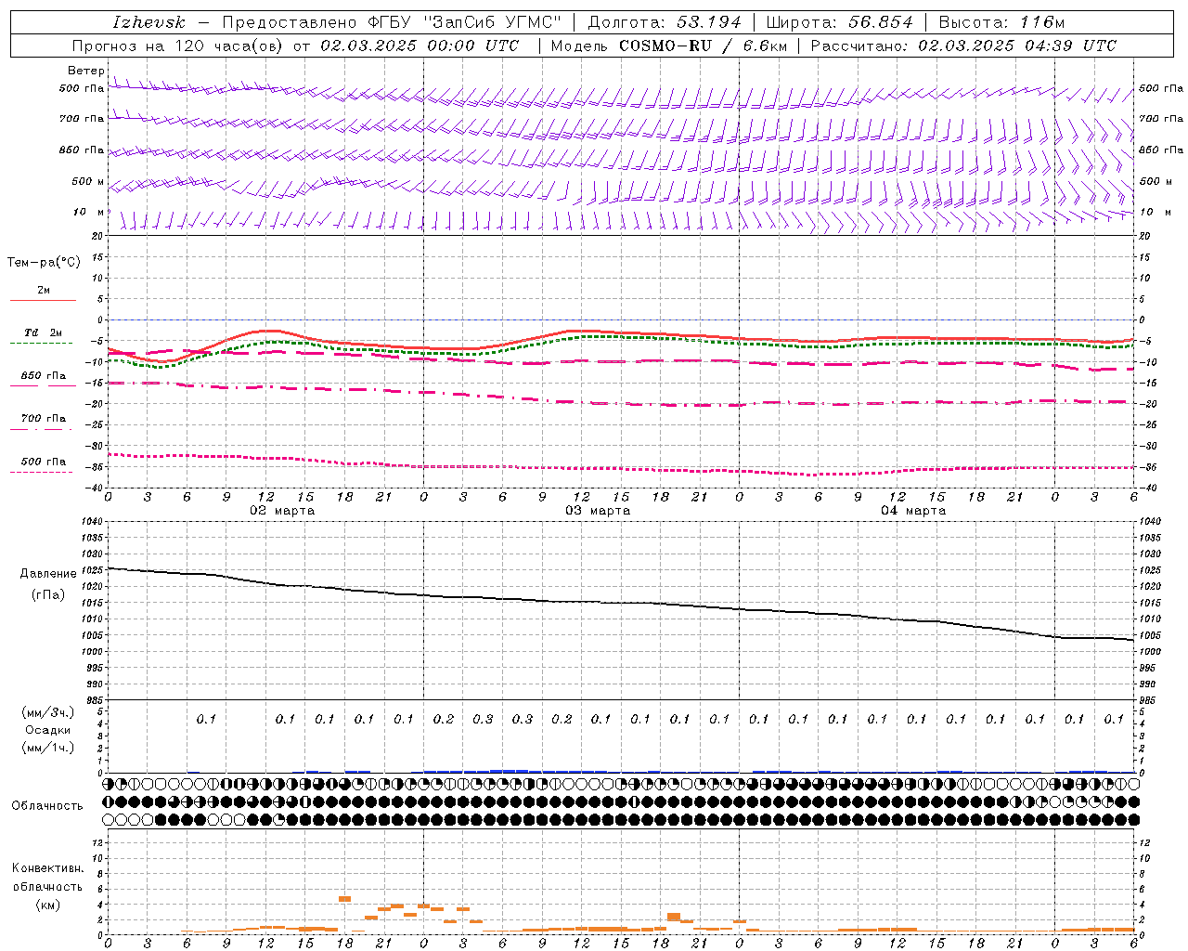The width and height of the screenshot is (1188, 951).
Task: Select the "Облачность" cloud cover label
Action: coord(47,806)
